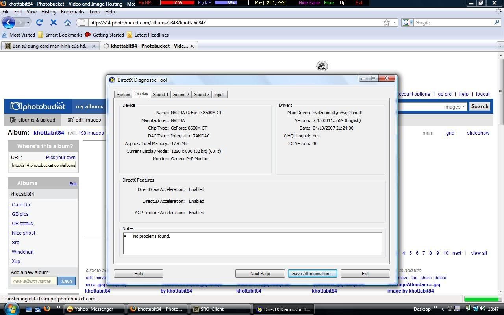Viewport: 504px width, 315px height.
Task: Open the Bookmarks menu in Firefox
Action: click(72, 12)
